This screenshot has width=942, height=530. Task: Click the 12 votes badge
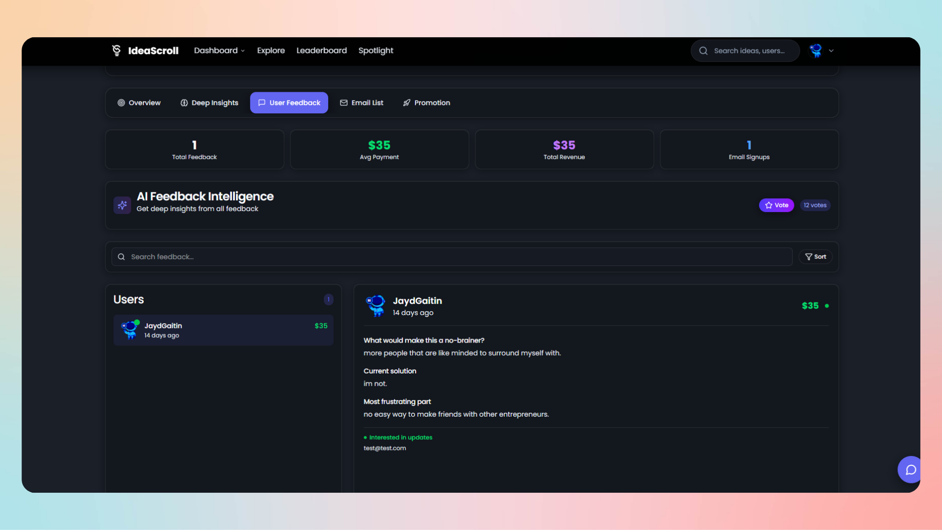pyautogui.click(x=815, y=205)
